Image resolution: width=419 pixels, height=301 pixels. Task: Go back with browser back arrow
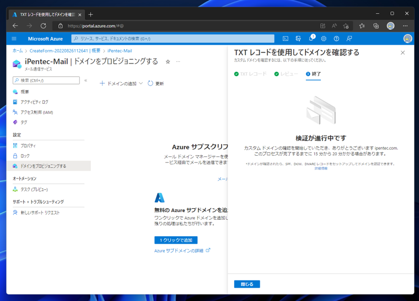point(15,26)
